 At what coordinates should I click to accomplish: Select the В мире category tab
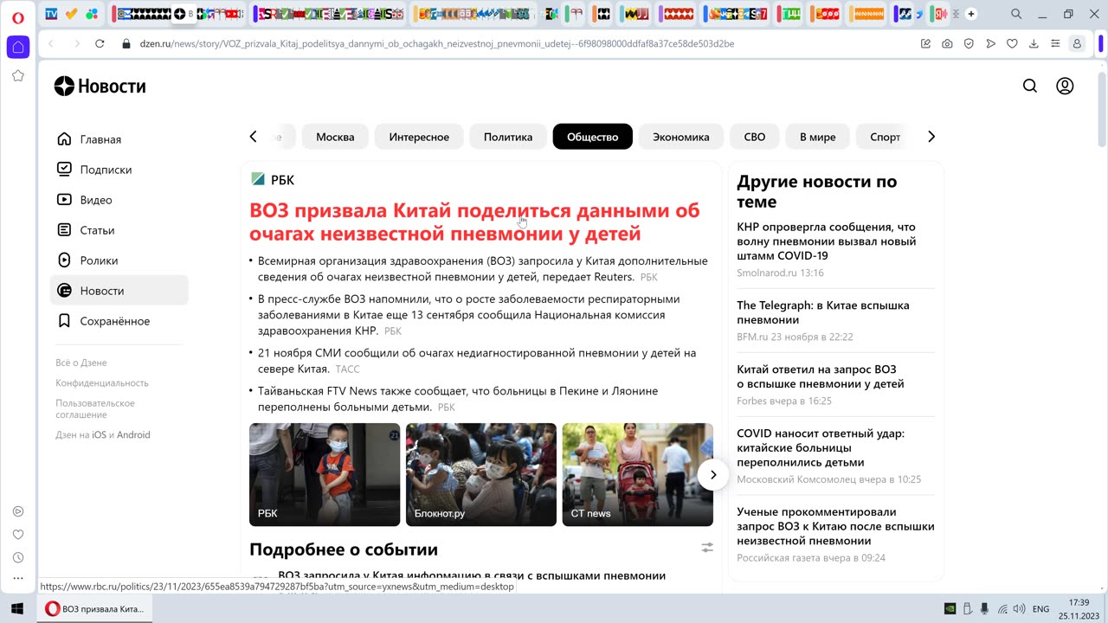(x=818, y=137)
